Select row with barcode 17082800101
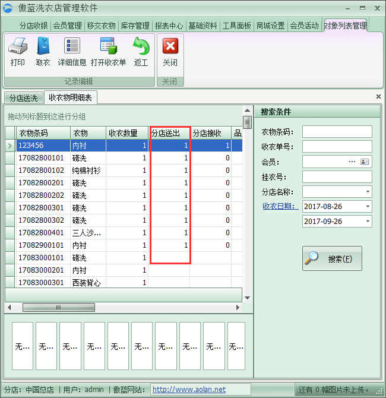 pos(124,158)
